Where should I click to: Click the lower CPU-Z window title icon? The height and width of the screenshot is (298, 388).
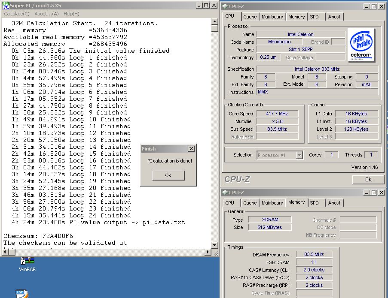pyautogui.click(x=225, y=193)
